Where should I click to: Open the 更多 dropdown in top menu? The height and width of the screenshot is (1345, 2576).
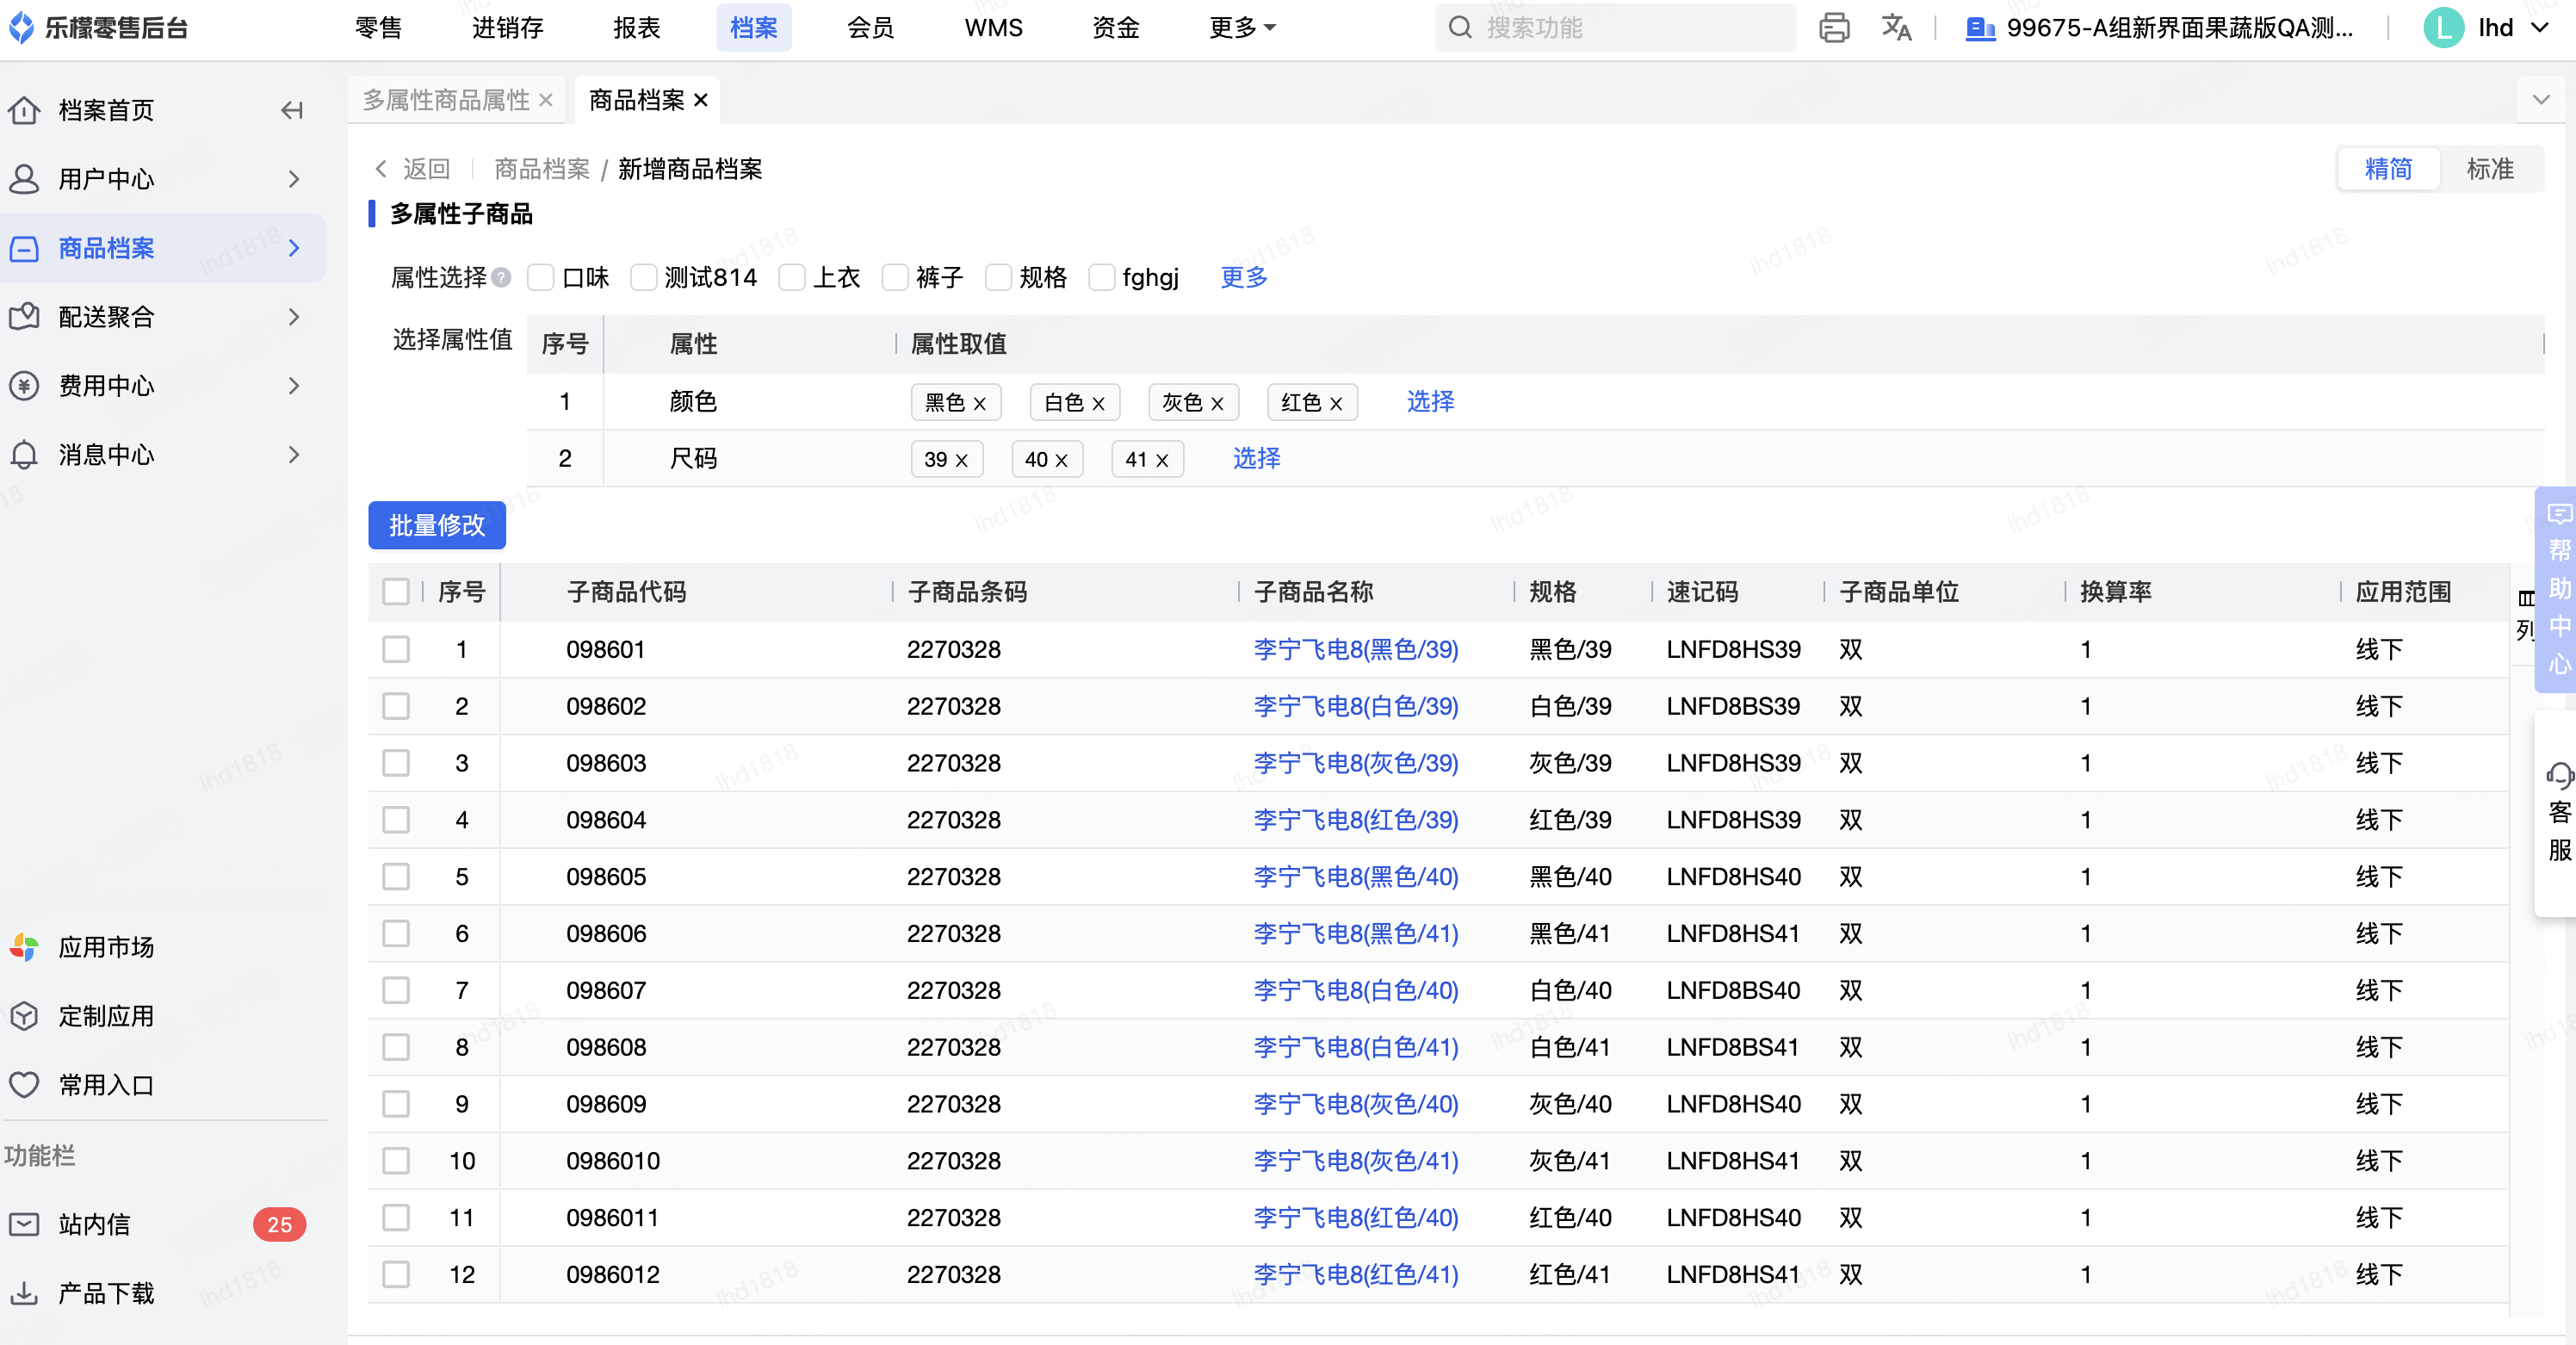click(1241, 28)
